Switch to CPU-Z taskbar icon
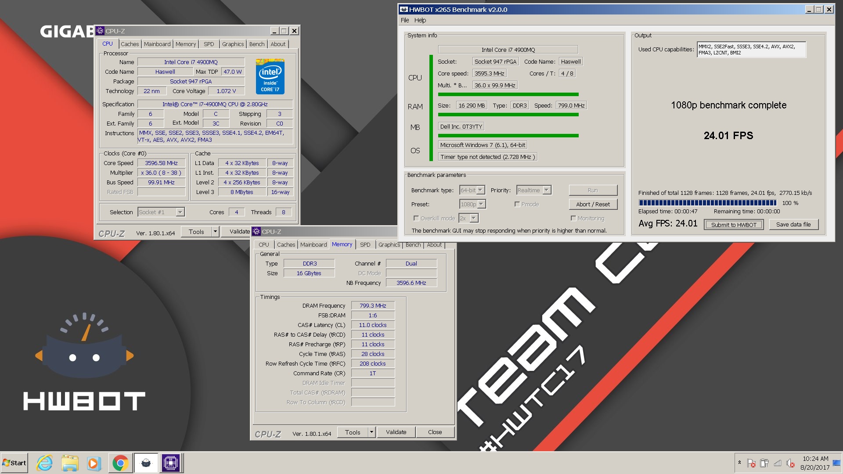 click(170, 463)
